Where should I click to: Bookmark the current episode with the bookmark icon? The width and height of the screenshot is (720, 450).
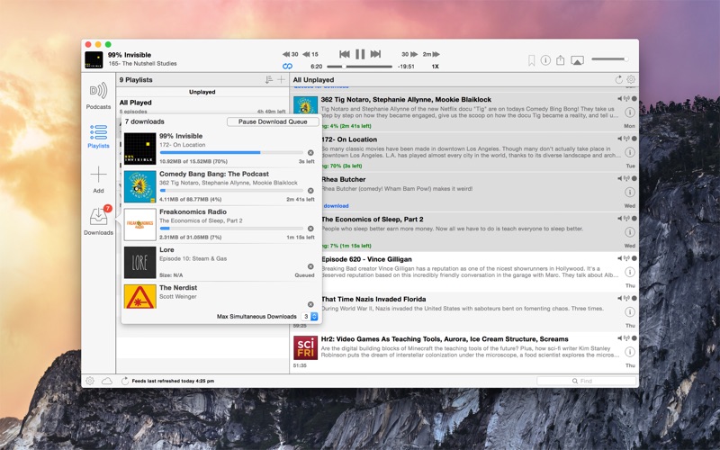531,60
